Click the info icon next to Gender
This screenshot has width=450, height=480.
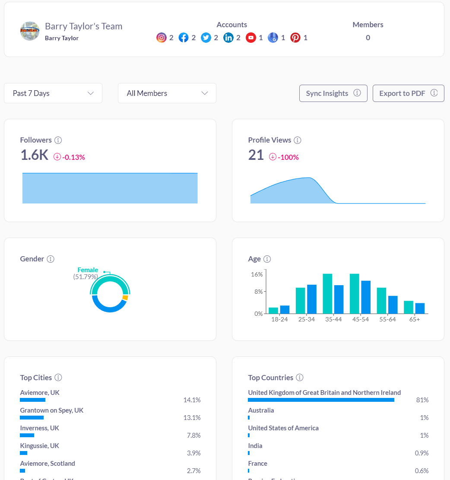tap(51, 259)
